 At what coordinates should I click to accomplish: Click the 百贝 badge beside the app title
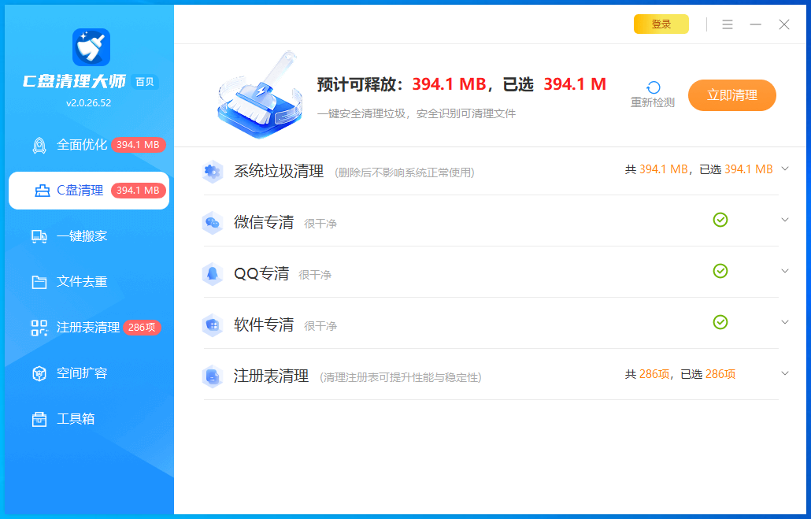click(144, 82)
